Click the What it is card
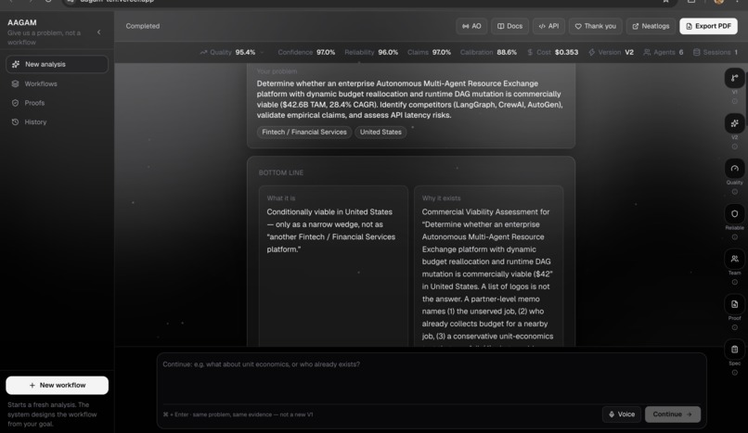The image size is (748, 433). [333, 266]
